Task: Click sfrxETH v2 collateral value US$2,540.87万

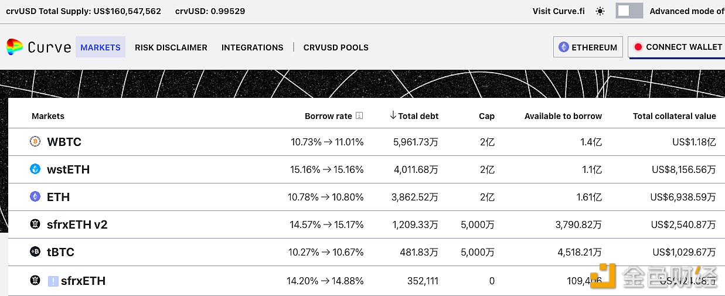Action: pyautogui.click(x=683, y=224)
